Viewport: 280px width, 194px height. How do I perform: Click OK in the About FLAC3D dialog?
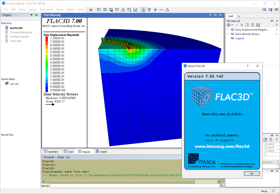tap(251, 173)
